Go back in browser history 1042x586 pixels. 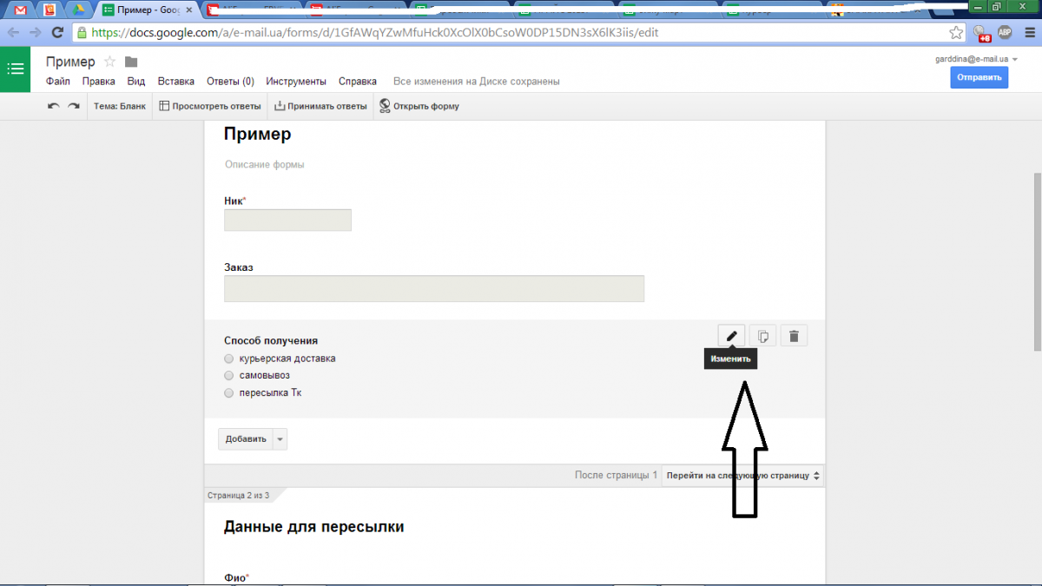[x=14, y=32]
